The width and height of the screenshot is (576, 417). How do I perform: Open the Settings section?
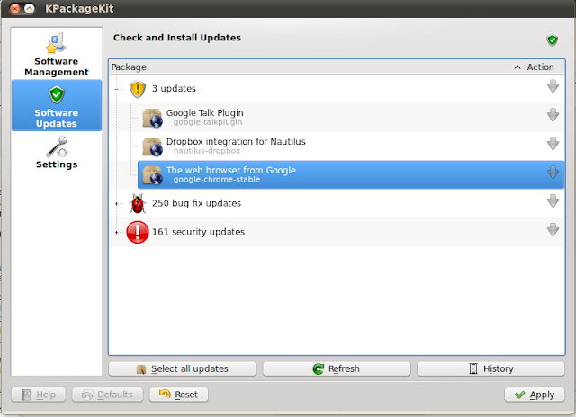point(57,153)
